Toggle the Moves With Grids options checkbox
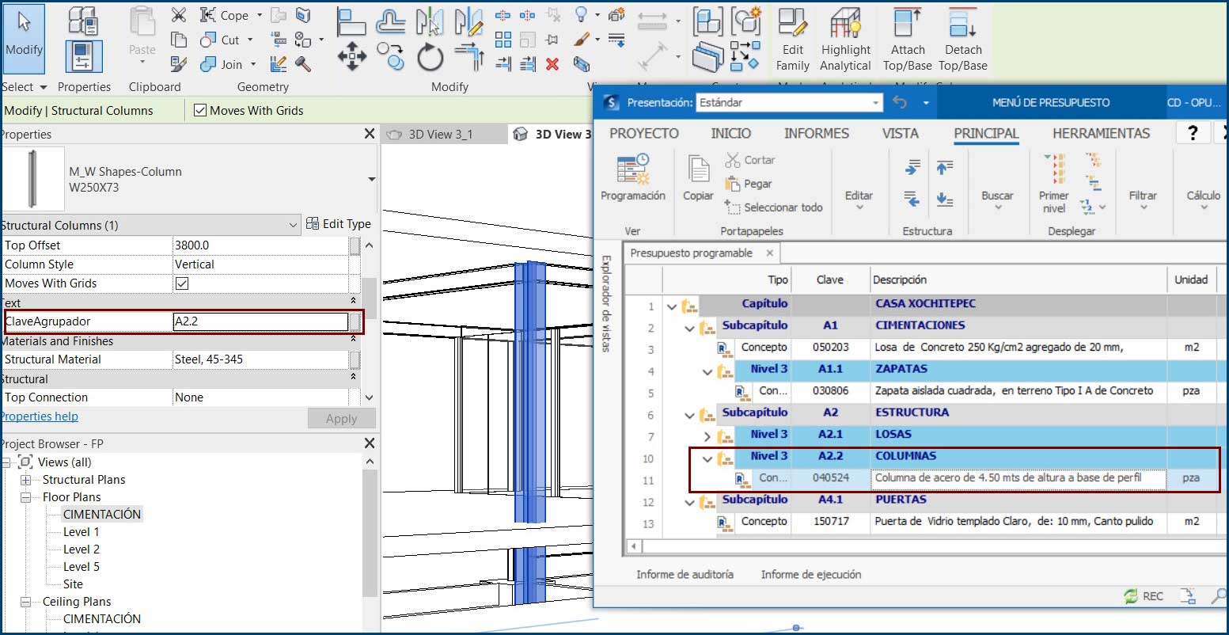Screen dimensions: 1229x635 point(200,111)
